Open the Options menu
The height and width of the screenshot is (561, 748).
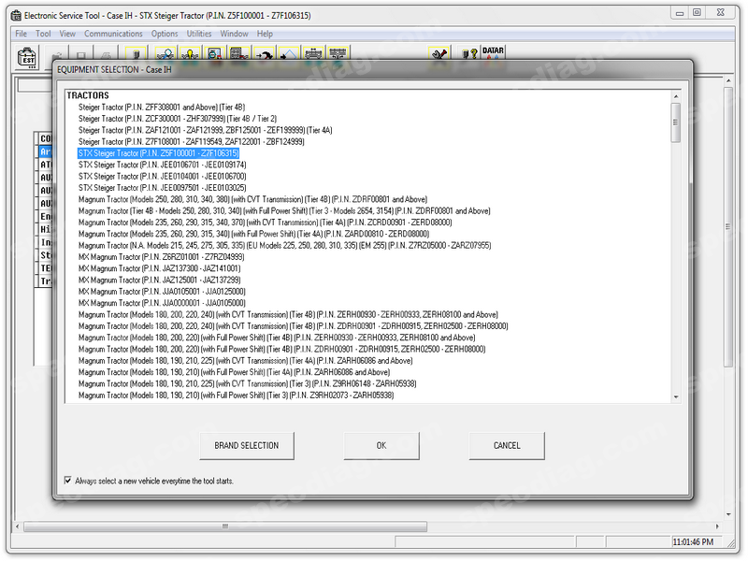(x=165, y=34)
